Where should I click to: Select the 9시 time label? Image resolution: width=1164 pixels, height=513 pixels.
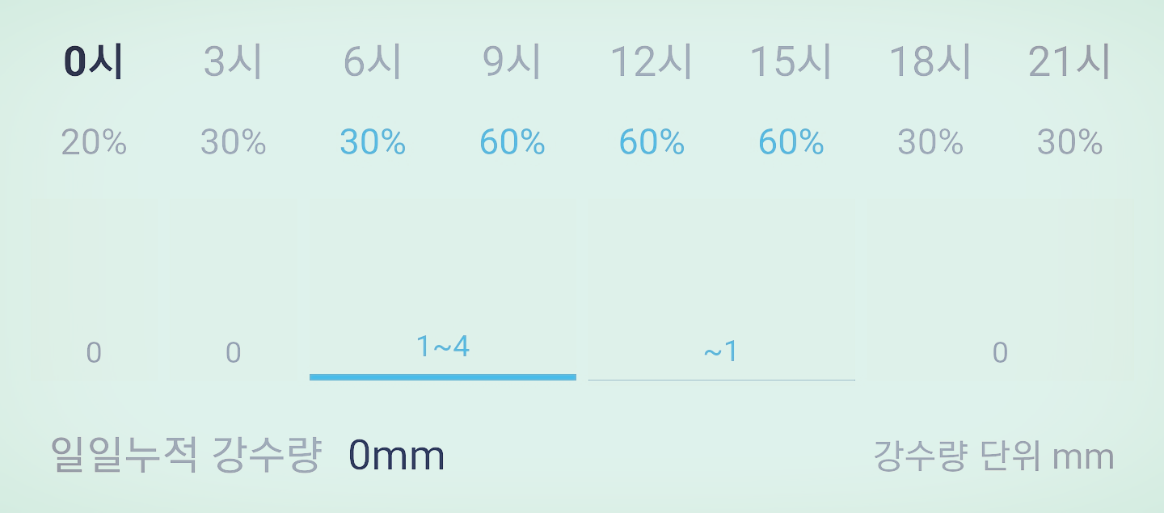pos(512,62)
